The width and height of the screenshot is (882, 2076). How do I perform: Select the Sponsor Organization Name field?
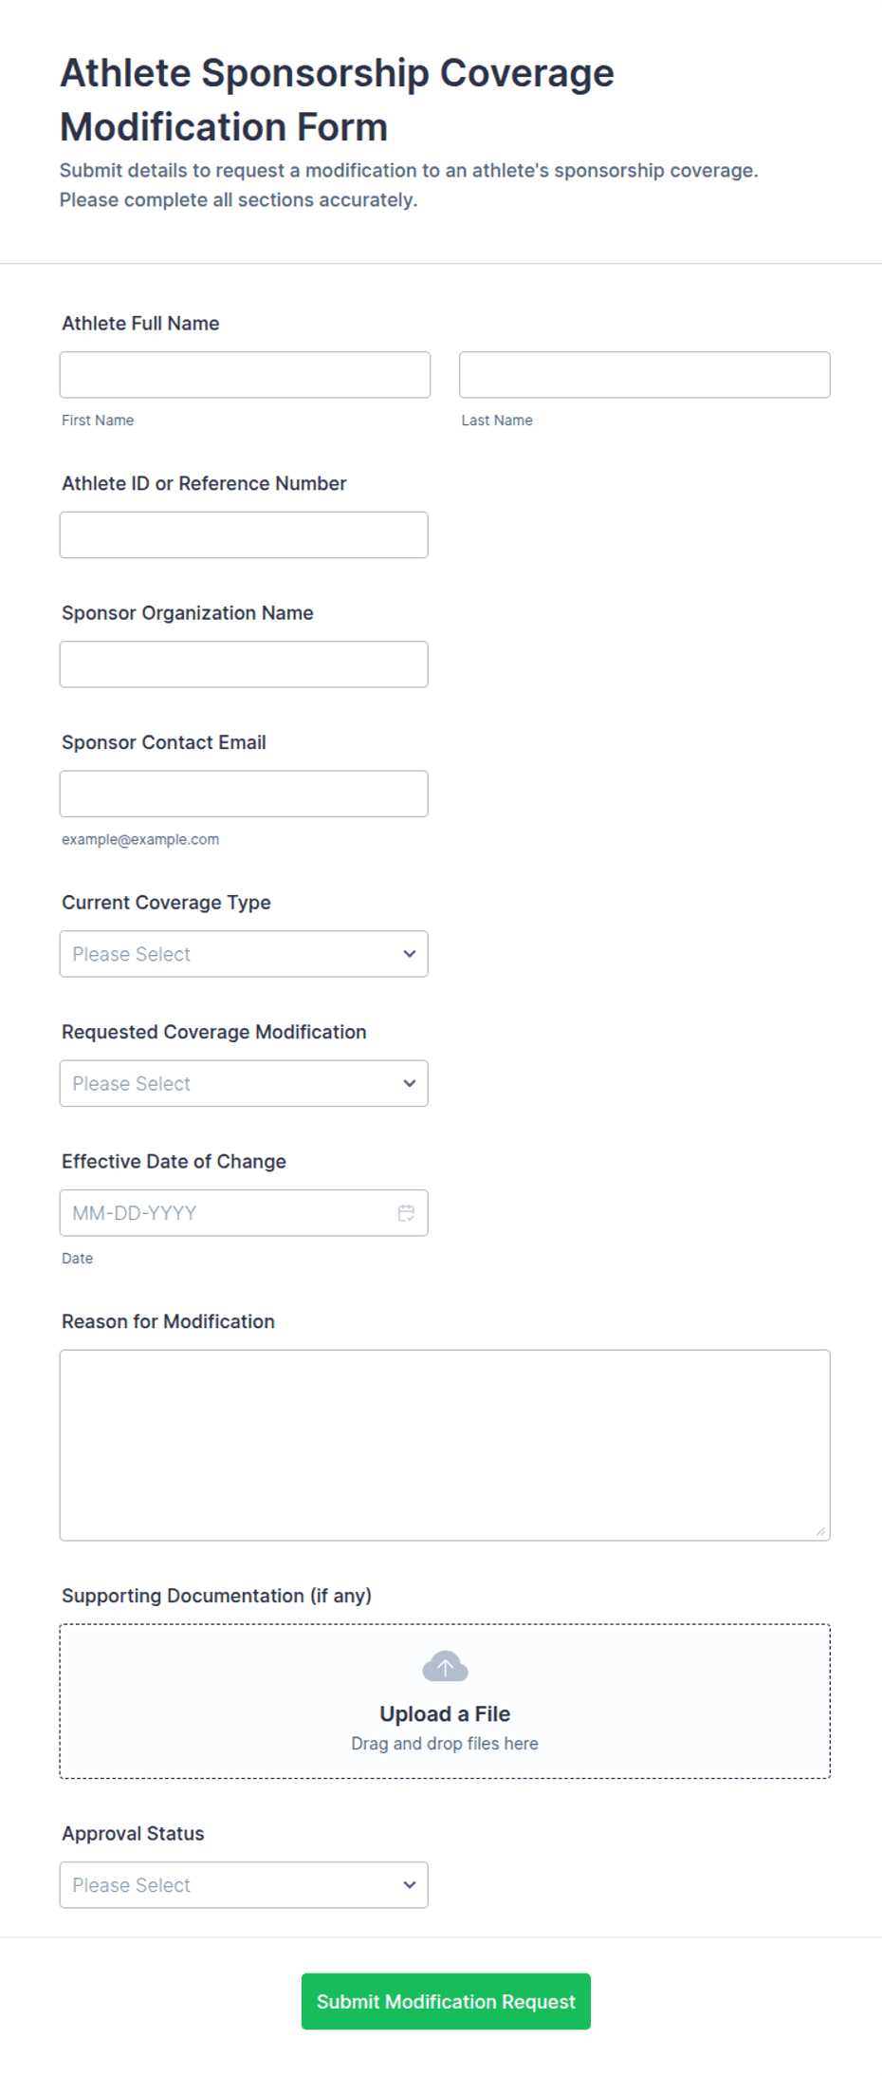[x=244, y=664]
